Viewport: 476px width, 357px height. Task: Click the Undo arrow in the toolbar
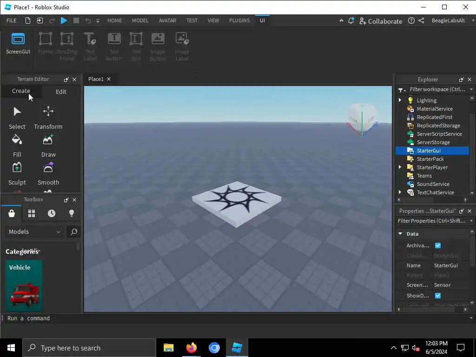coord(88,20)
